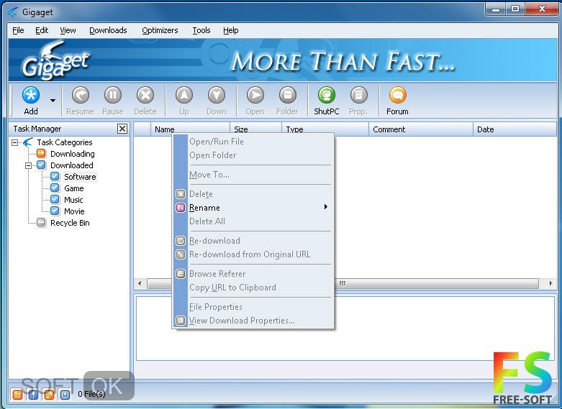Close the Task Manager panel
The height and width of the screenshot is (409, 562).
(122, 129)
